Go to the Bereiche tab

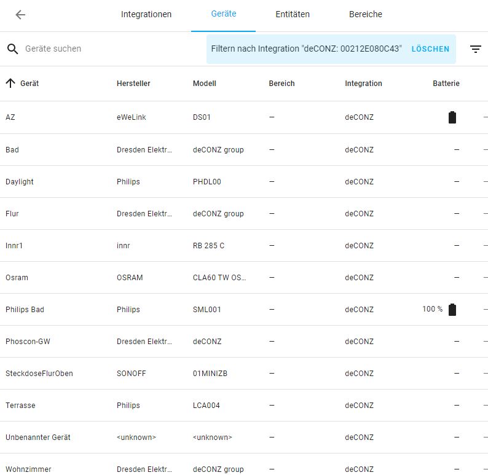click(x=365, y=15)
